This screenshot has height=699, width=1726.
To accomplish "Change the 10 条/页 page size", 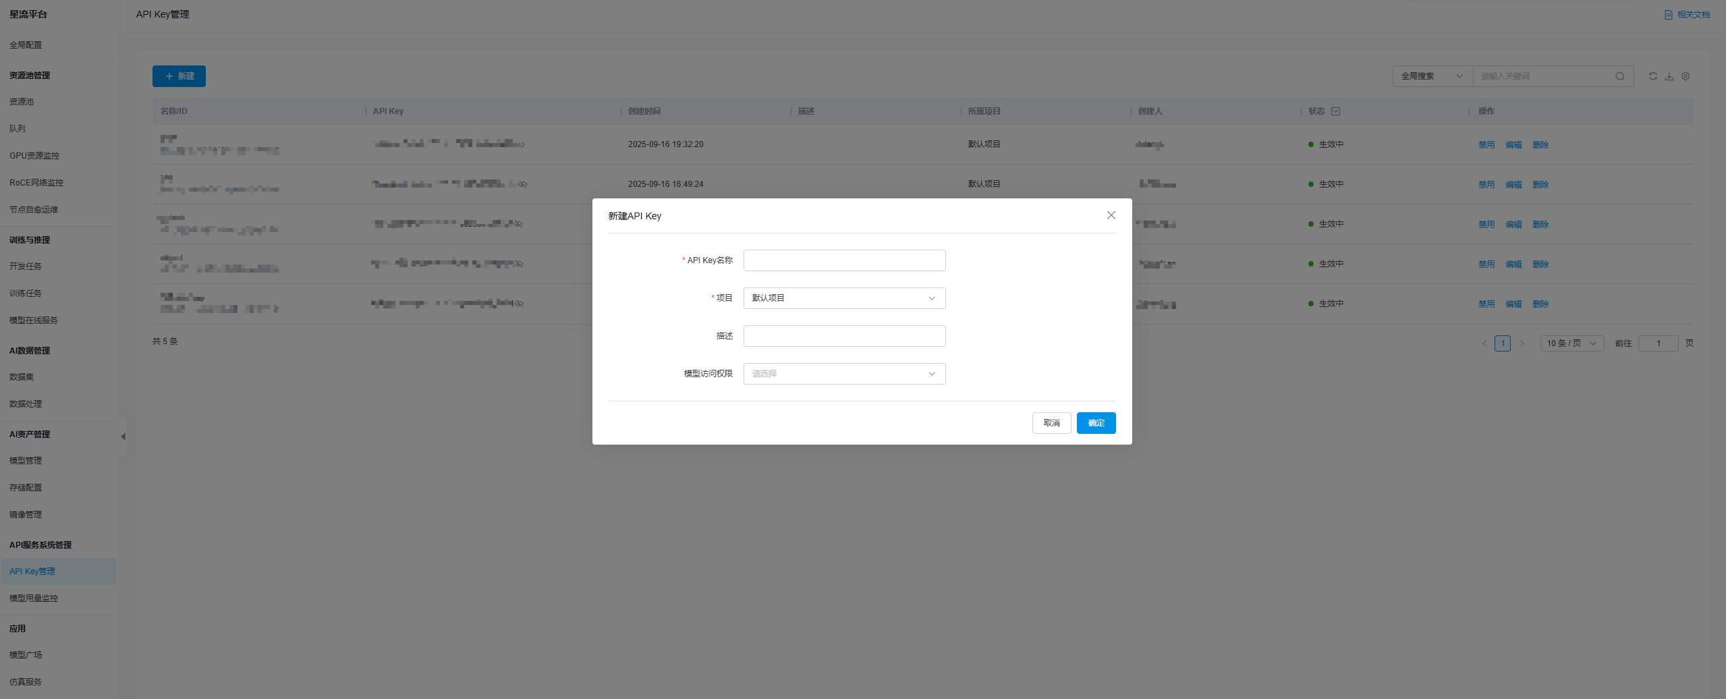I will (1571, 343).
